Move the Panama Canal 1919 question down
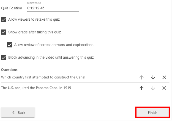 [153, 88]
